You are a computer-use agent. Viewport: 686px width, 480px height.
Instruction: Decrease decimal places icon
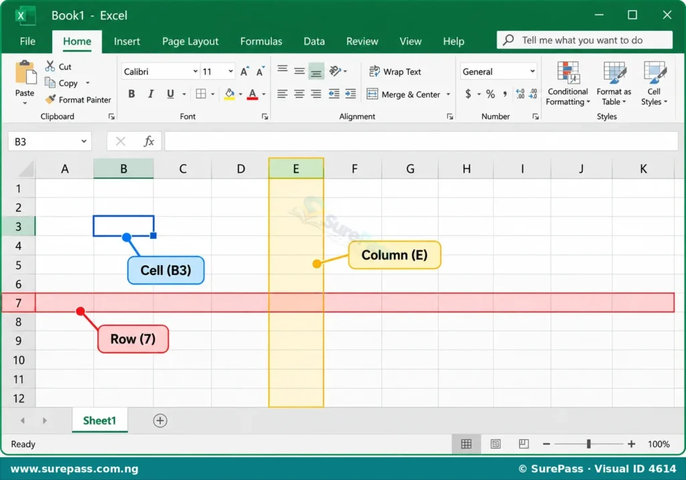(x=533, y=94)
